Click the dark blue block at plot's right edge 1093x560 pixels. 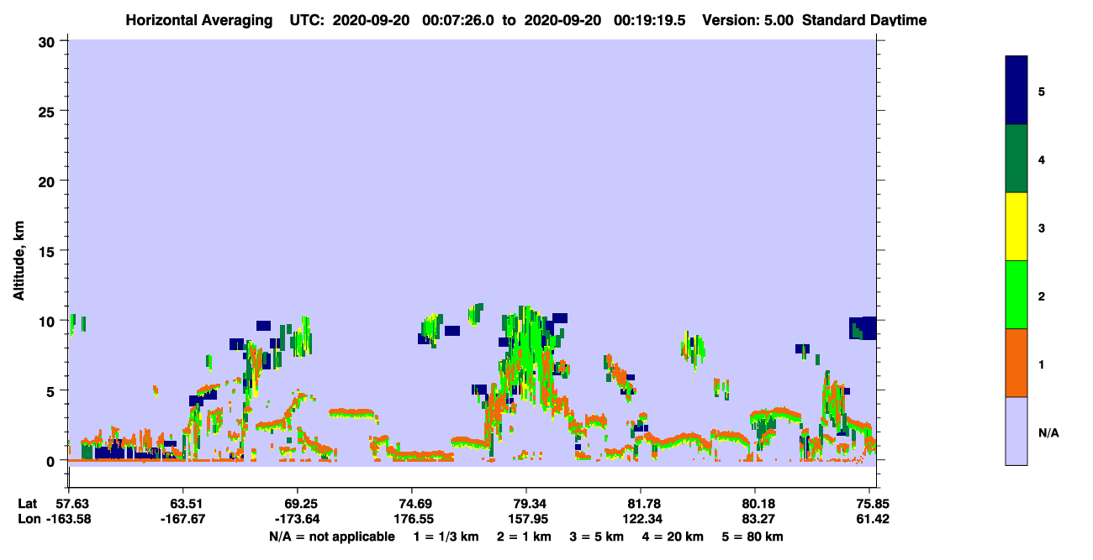click(x=863, y=328)
